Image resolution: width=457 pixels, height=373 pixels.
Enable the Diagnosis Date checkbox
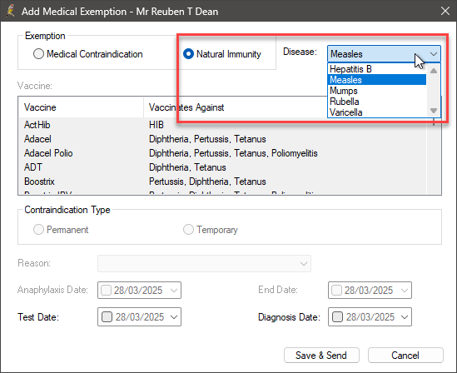click(337, 316)
